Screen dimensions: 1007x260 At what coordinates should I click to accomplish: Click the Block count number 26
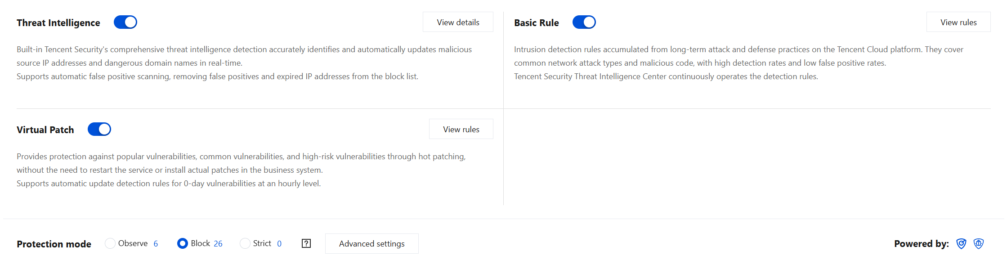[218, 243]
